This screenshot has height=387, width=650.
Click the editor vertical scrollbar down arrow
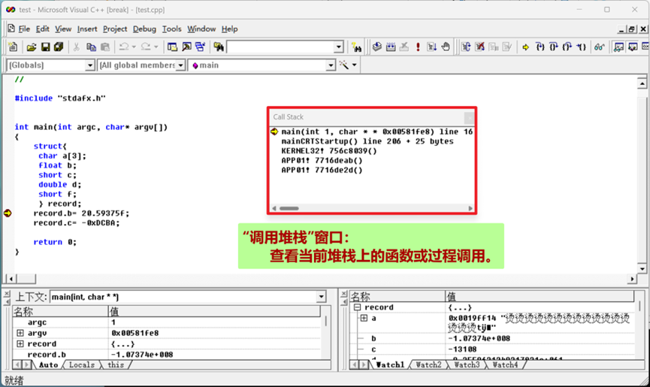642,269
